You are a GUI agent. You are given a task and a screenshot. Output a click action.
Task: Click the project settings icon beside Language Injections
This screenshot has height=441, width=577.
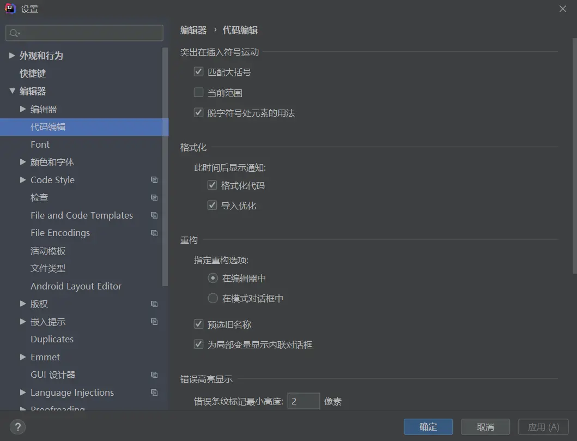point(154,392)
